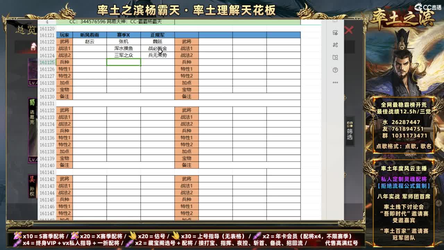The height and width of the screenshot is (250, 444).
Task: Click the cell containing 战必断金
Action: pos(157,48)
